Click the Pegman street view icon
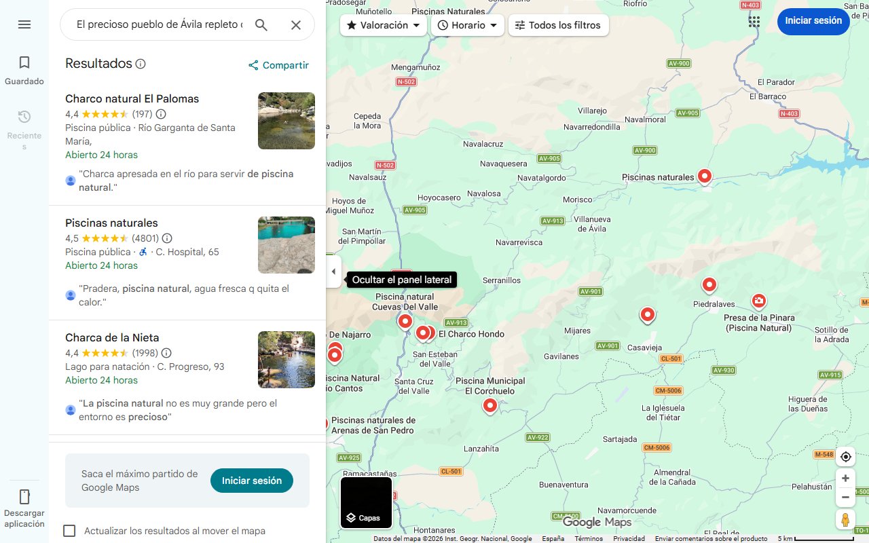869x543 pixels. click(x=845, y=519)
